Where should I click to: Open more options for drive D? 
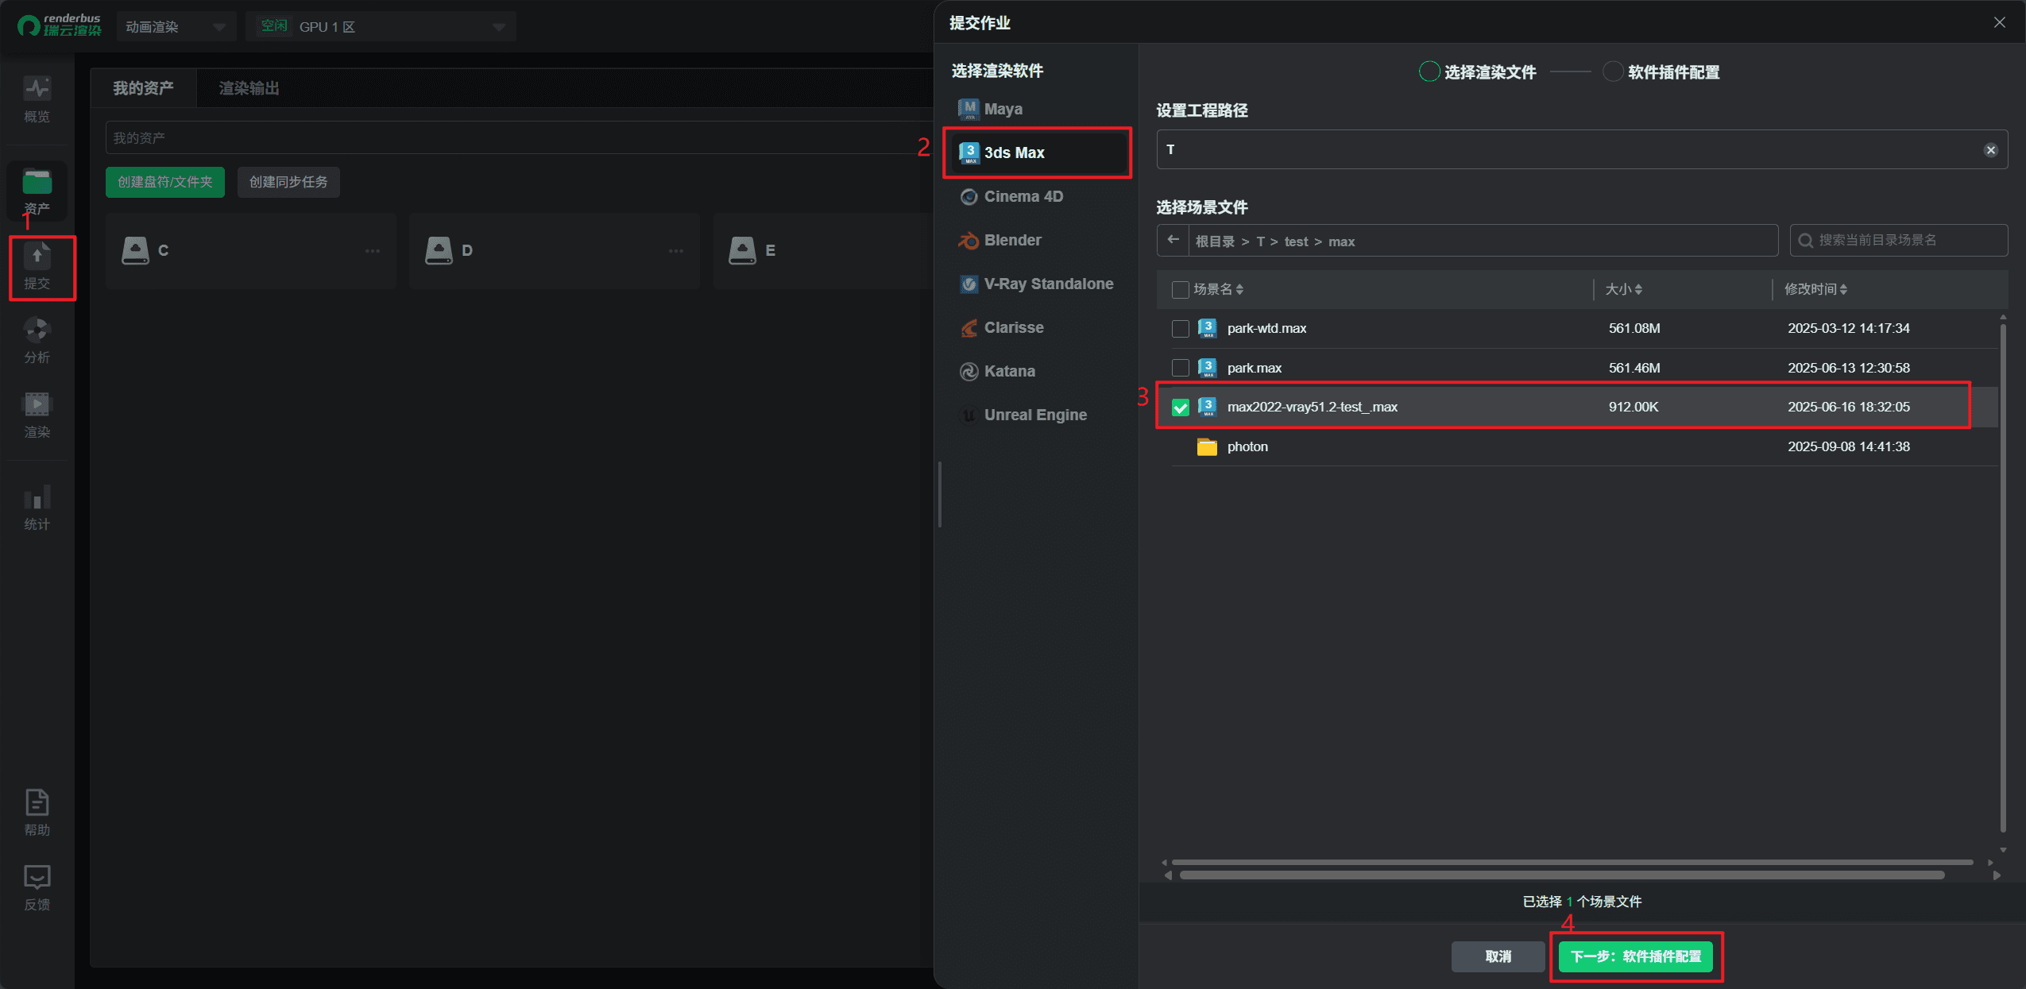pos(676,251)
